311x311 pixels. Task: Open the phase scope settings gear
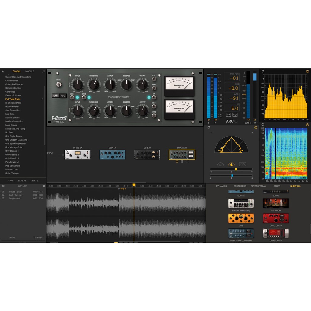pos(209,128)
